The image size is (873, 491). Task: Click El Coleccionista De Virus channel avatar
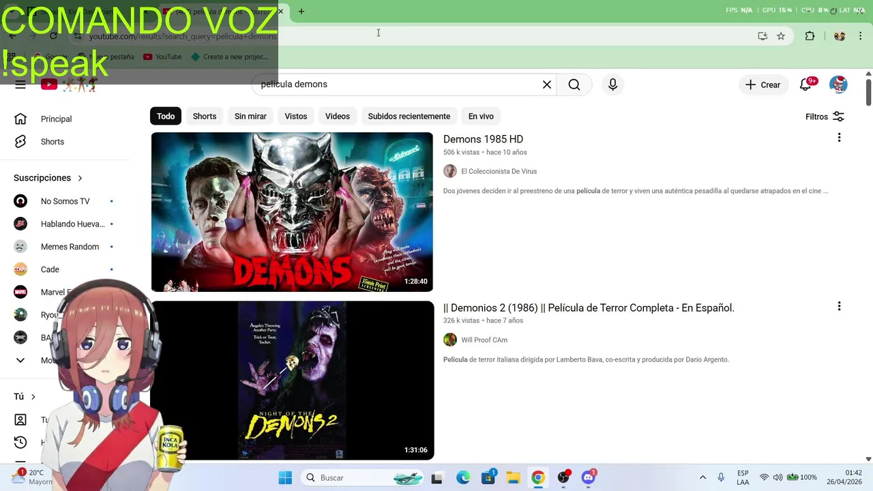click(x=450, y=171)
